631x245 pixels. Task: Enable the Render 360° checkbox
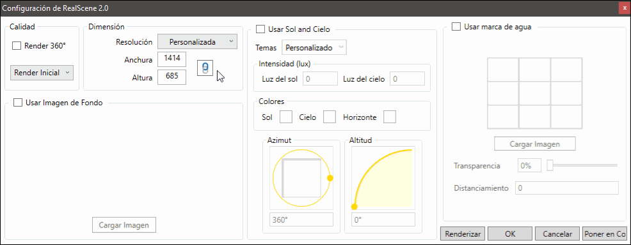[17, 46]
